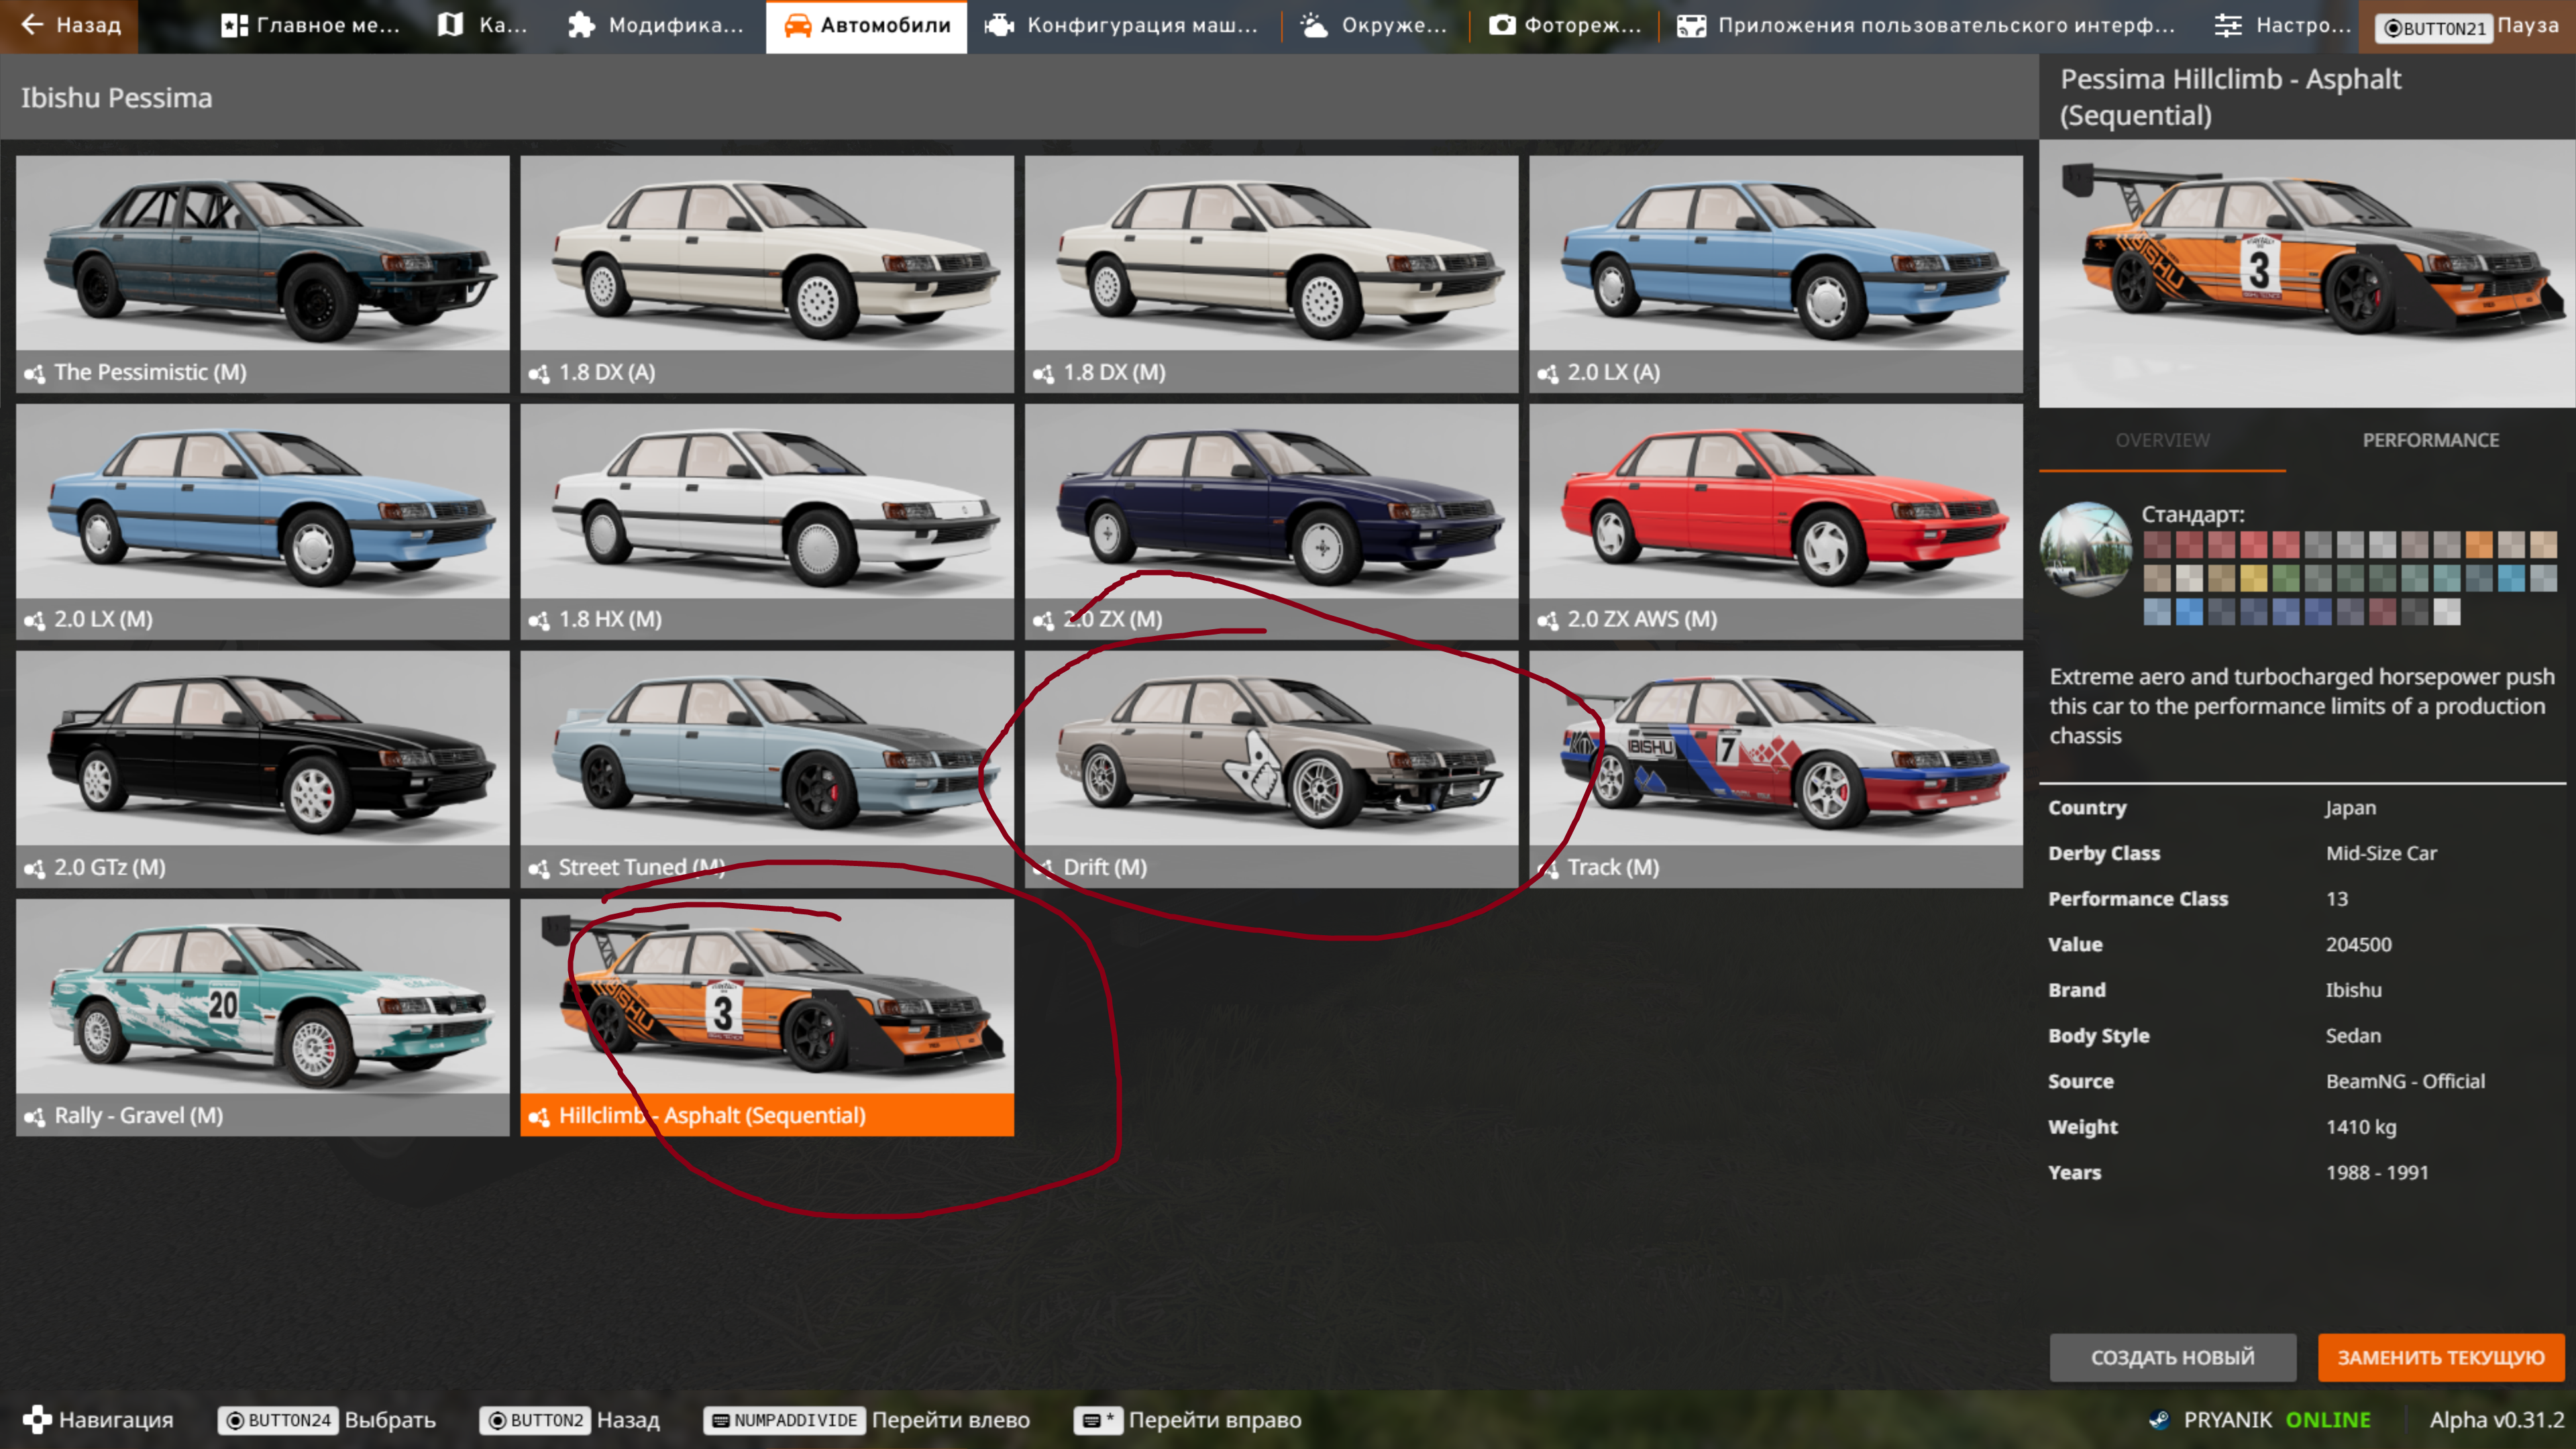Click the СОЗДАТЬ НОВЫЙ button
2576x1449 pixels.
coord(2172,1357)
